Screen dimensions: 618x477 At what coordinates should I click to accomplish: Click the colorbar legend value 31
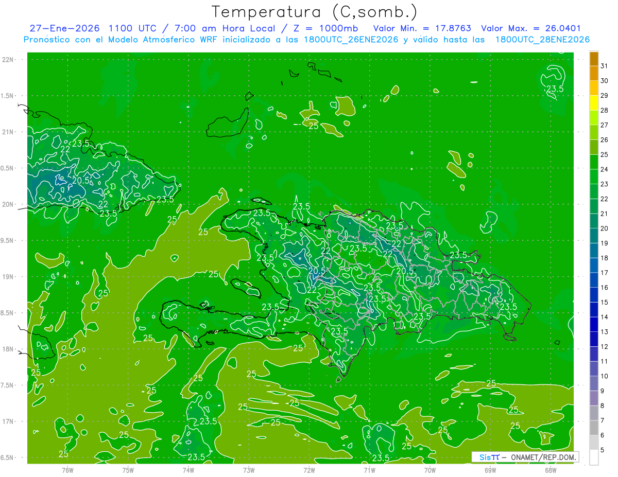pyautogui.click(x=605, y=66)
